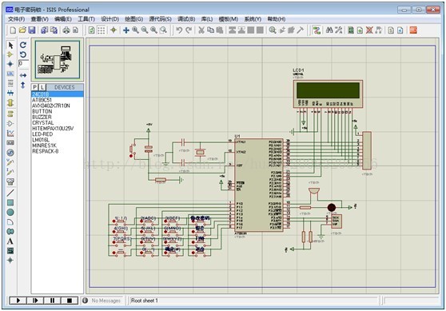Toggle the false origin

[113, 30]
